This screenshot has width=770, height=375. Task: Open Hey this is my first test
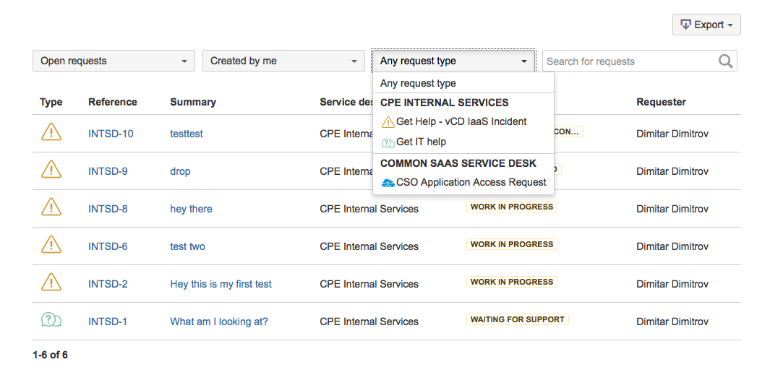221,284
